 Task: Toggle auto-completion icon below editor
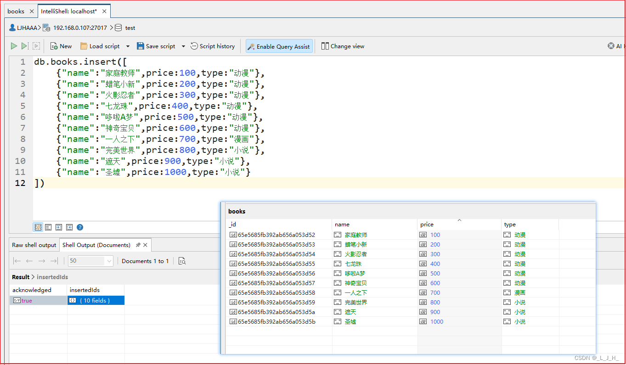point(38,227)
